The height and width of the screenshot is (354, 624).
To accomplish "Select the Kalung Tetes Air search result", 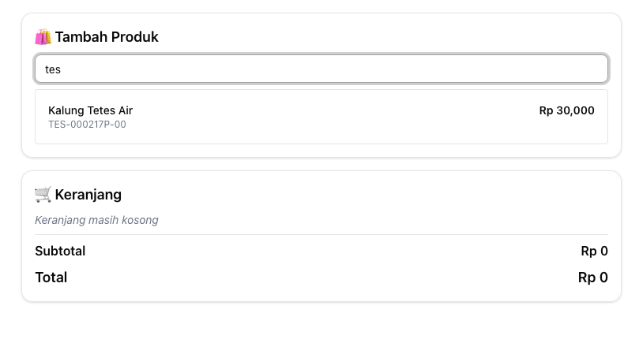I will (x=321, y=117).
